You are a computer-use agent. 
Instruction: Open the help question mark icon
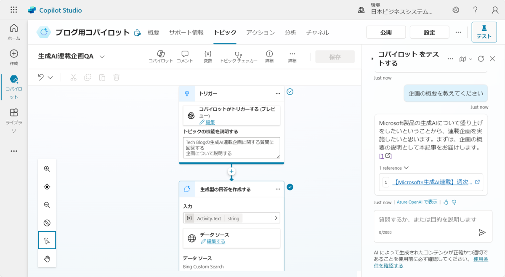pyautogui.click(x=475, y=10)
